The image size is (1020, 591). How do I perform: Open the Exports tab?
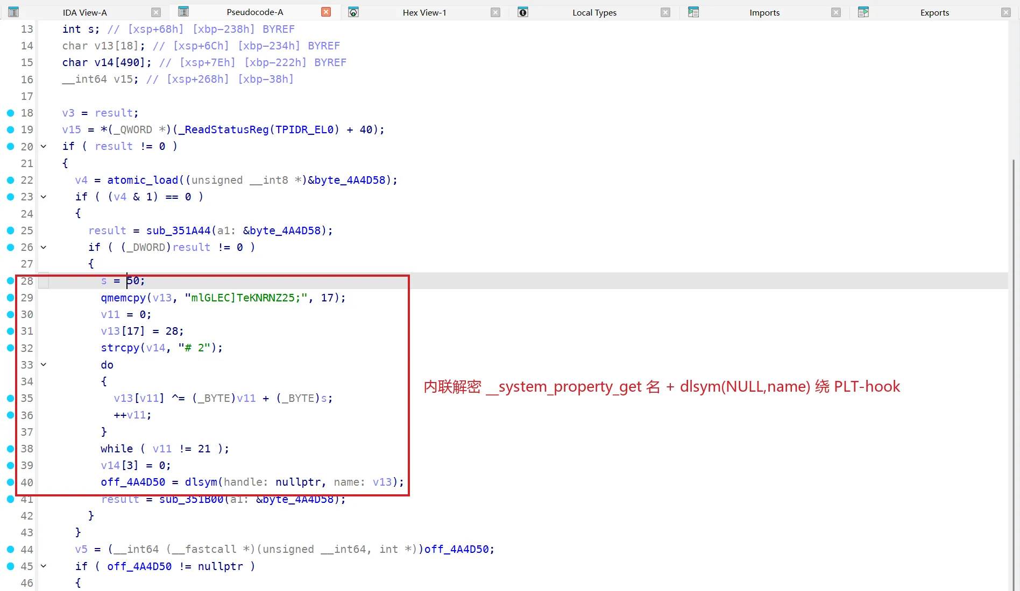(934, 12)
